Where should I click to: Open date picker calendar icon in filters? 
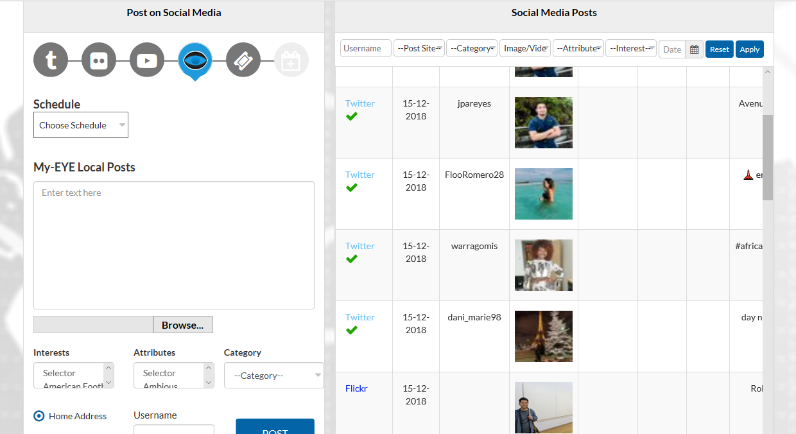point(695,49)
